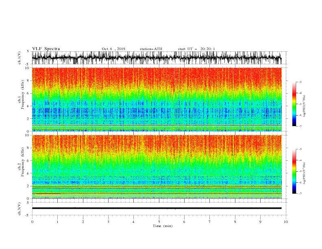Image resolution: width=322 pixels, height=249 pixels.
Task: Click the "ch.3(V)" waveform axis label
Action: pyautogui.click(x=20, y=209)
